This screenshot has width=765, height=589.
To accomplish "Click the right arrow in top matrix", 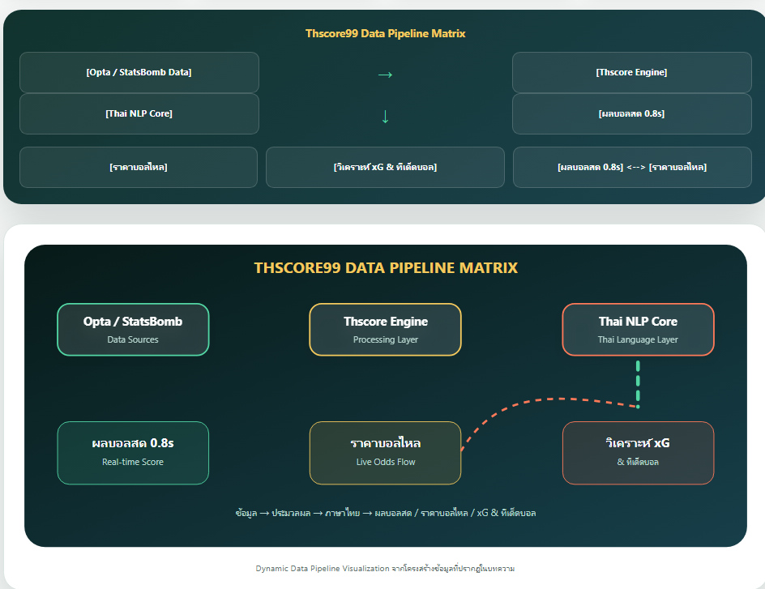I will (x=385, y=75).
